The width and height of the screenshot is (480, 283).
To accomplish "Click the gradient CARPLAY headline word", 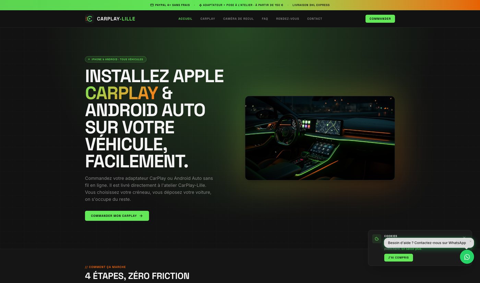I will click(x=122, y=93).
